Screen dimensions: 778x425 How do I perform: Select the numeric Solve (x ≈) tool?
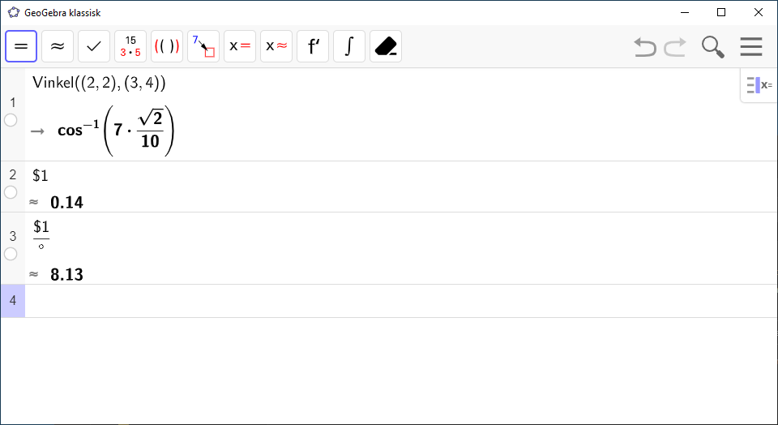click(276, 46)
